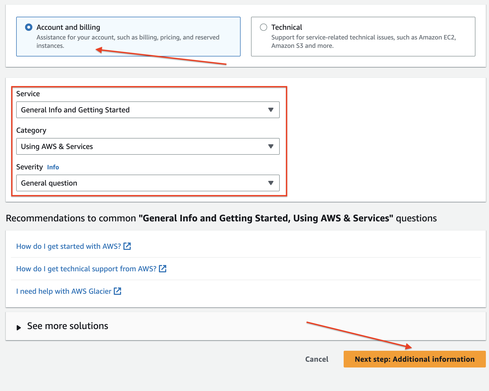Image resolution: width=489 pixels, height=391 pixels.
Task: Open the Category dropdown field
Action: (x=141, y=146)
